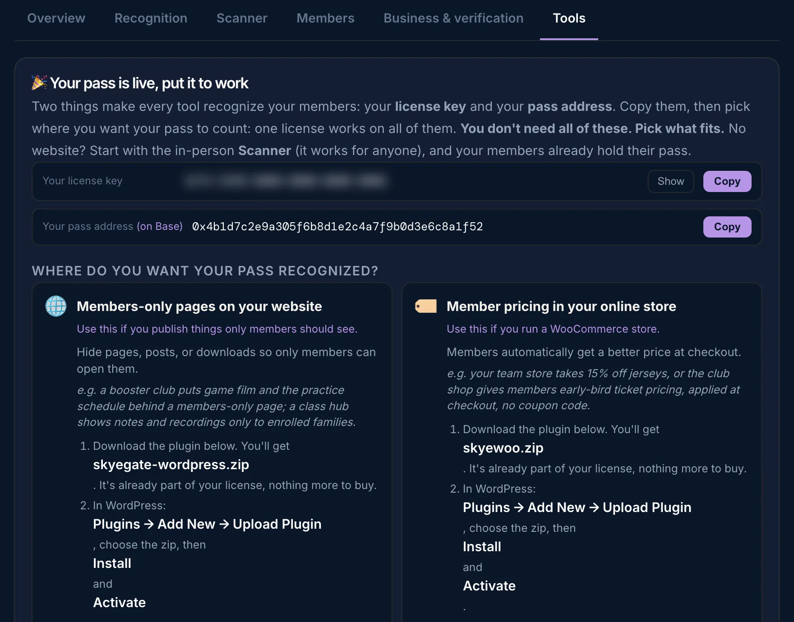Click the skyegate-wordpress.zip file name
The image size is (794, 622).
pos(171,465)
